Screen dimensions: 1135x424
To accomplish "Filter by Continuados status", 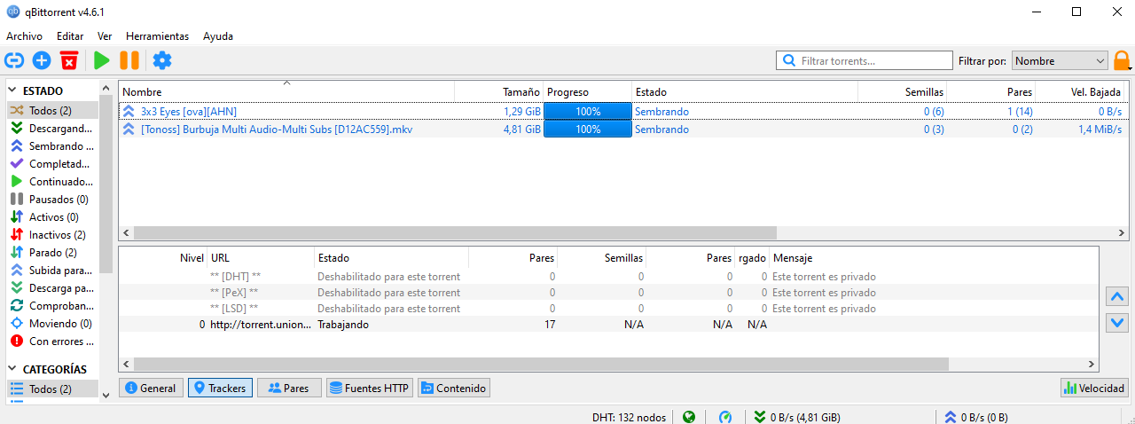I will pyautogui.click(x=53, y=182).
